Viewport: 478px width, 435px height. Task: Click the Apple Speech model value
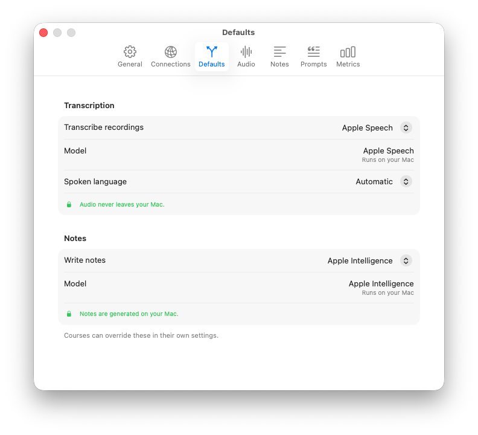tap(388, 151)
